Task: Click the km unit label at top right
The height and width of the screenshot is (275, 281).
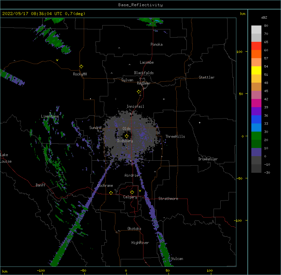Action: [243, 14]
